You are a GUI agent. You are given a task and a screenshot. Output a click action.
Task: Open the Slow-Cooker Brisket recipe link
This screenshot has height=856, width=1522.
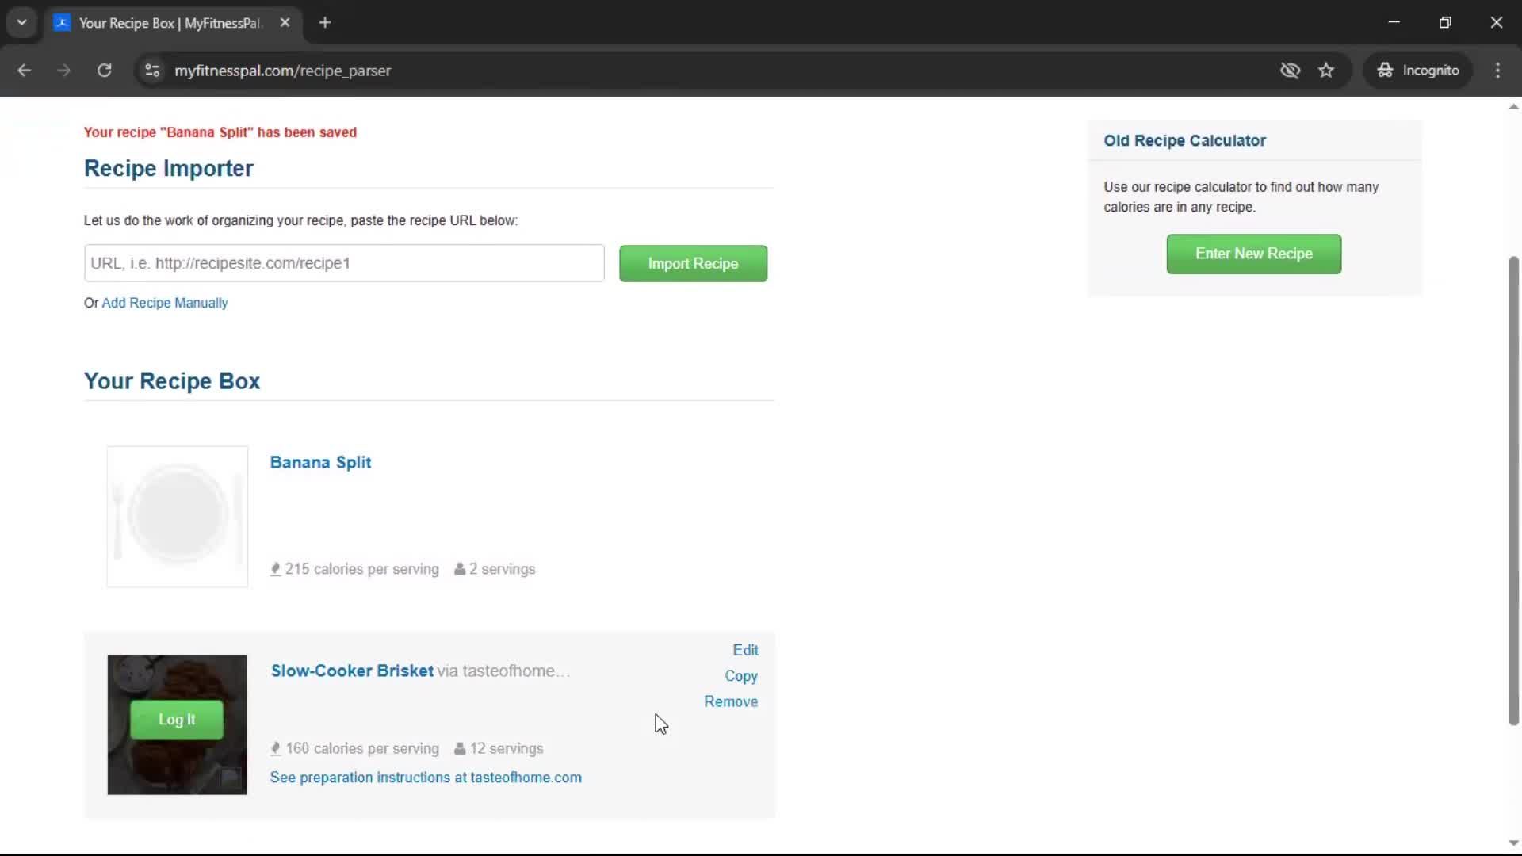point(352,671)
